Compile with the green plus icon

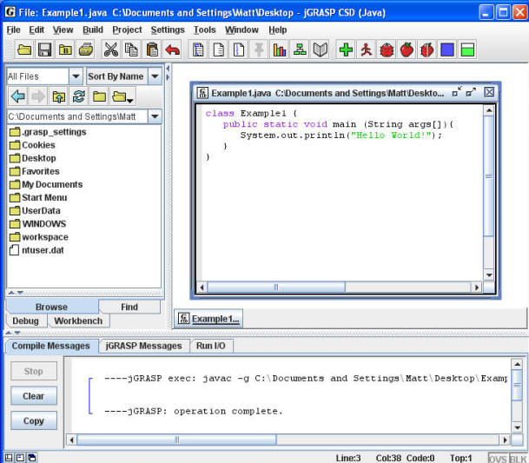pos(346,50)
